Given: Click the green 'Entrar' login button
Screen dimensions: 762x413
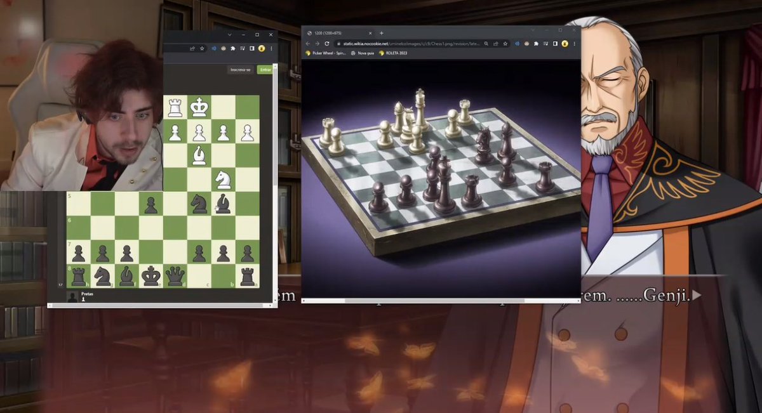Looking at the screenshot, I should coord(265,70).
